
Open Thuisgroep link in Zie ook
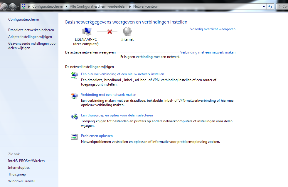(17, 174)
